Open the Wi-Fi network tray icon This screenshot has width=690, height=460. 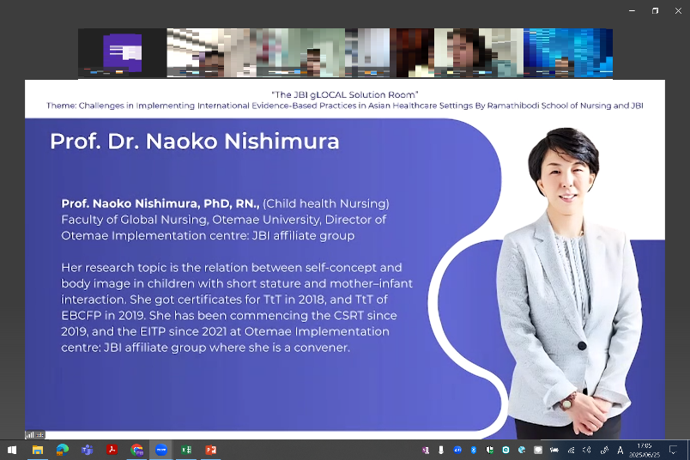tap(572, 450)
